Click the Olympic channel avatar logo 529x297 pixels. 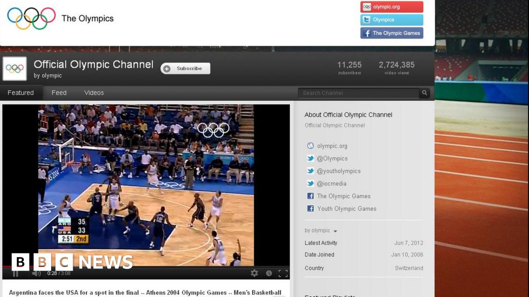tap(15, 69)
